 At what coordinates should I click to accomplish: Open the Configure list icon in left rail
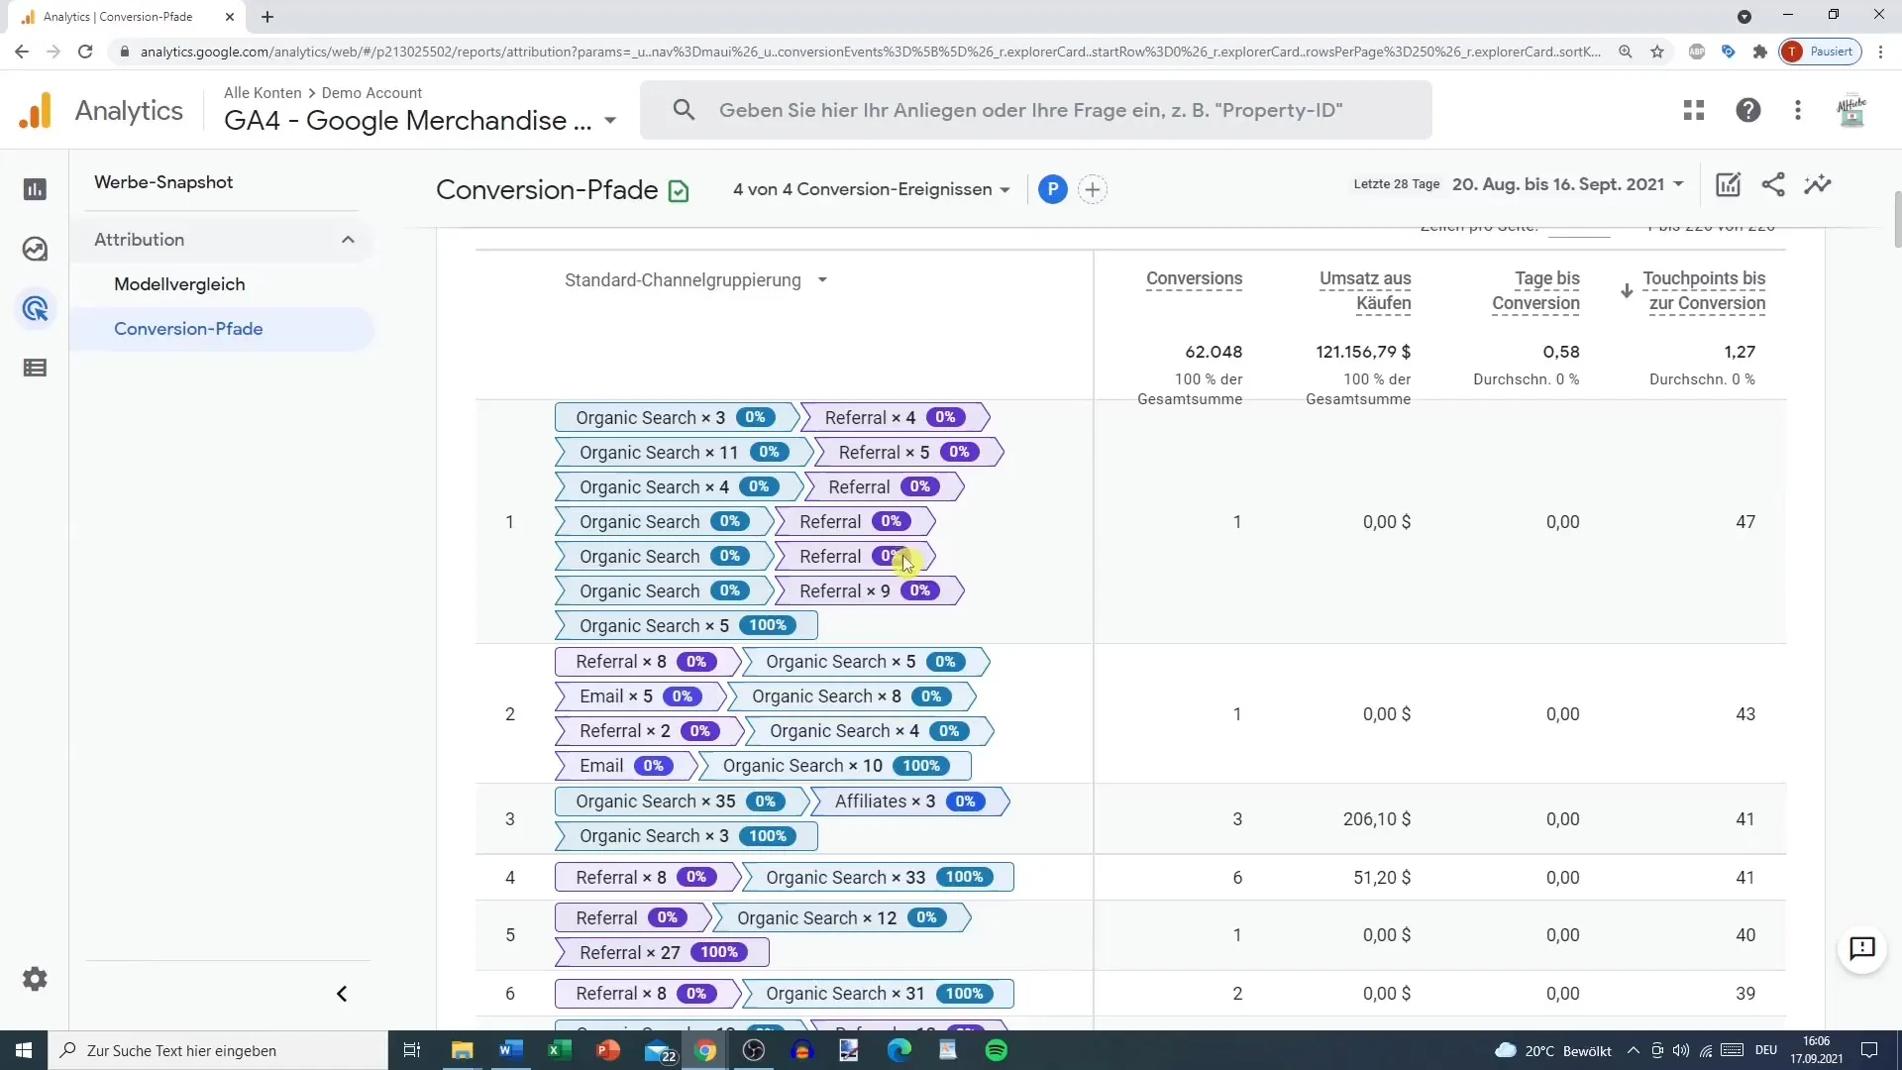(35, 369)
